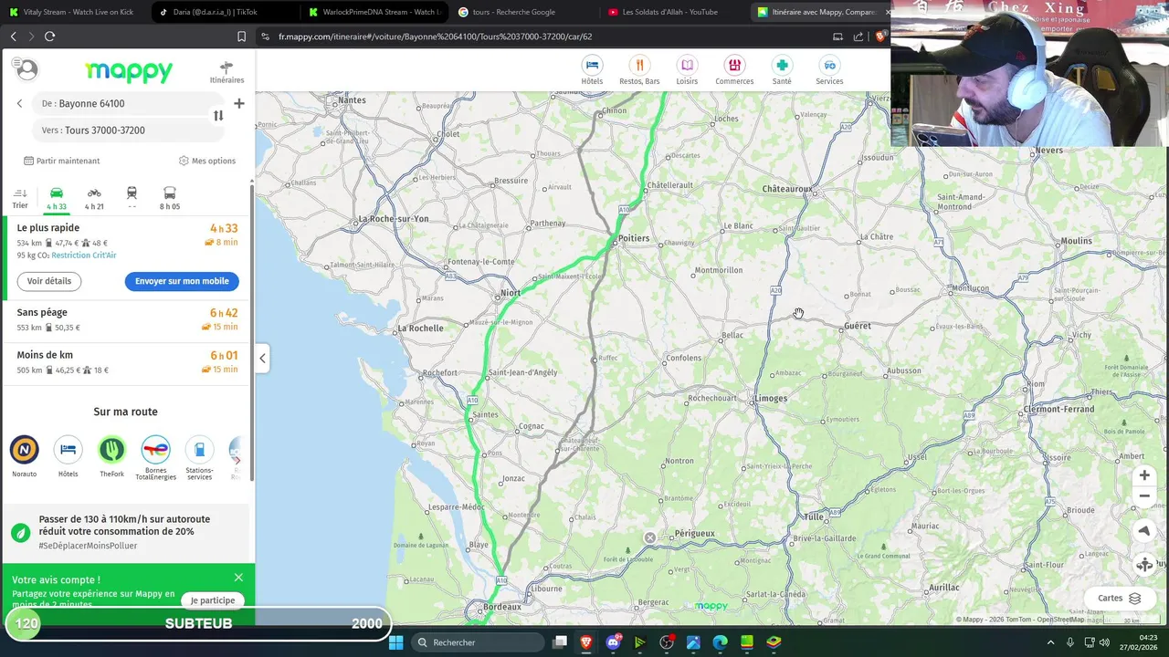Show Norauto locations on route

[x=25, y=456]
